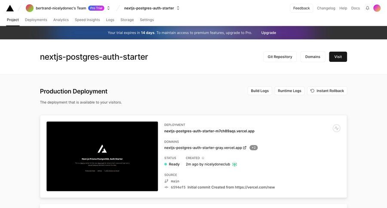
Task: Open the user profile avatar menu
Action: pos(377,8)
